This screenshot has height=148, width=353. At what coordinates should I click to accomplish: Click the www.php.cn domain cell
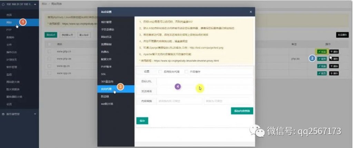click(64, 52)
